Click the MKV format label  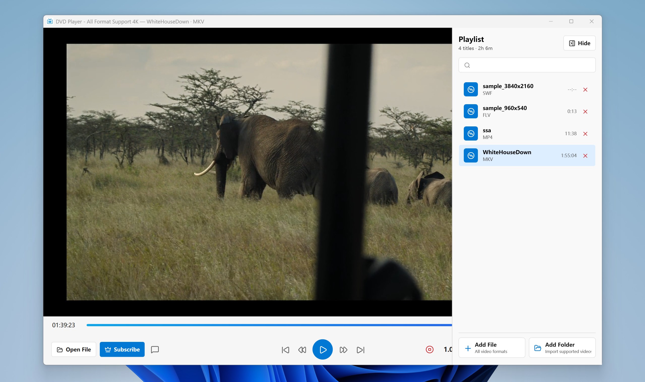pos(488,159)
